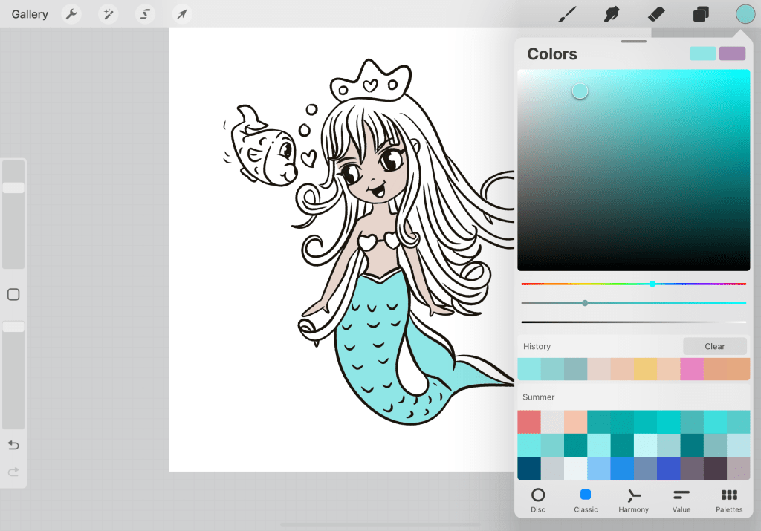The height and width of the screenshot is (531, 761).
Task: Switch to the Value color tab
Action: [681, 500]
